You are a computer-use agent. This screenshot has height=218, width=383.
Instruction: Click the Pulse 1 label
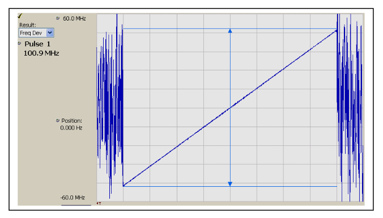pyautogui.click(x=37, y=44)
